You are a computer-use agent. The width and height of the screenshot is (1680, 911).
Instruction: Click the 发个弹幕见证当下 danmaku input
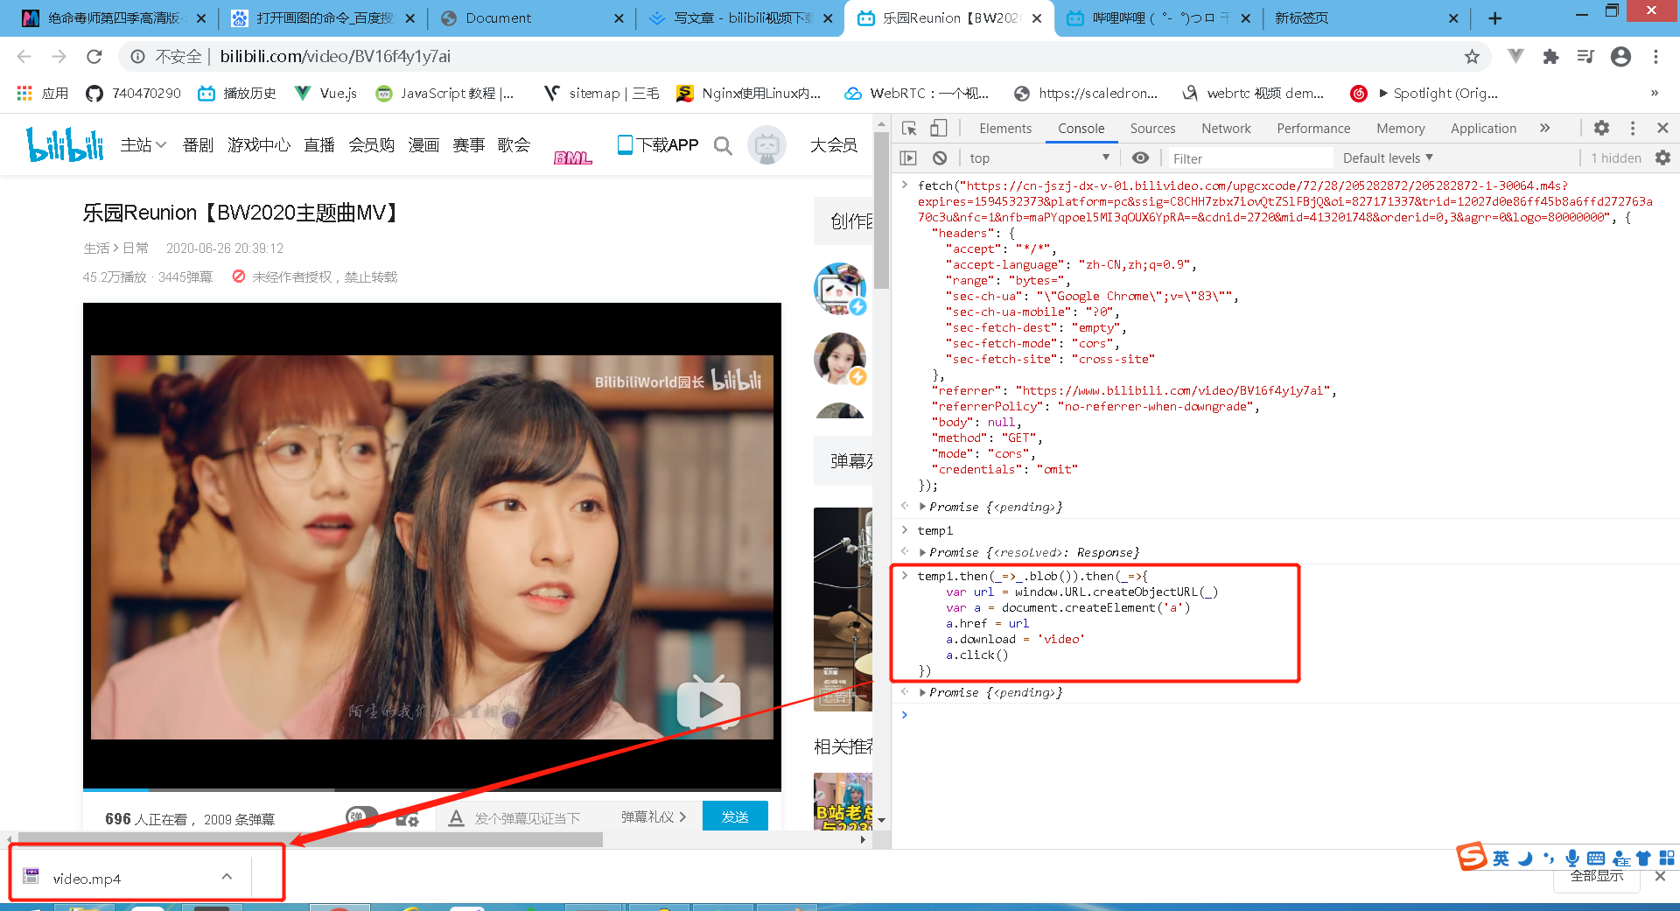pos(528,818)
